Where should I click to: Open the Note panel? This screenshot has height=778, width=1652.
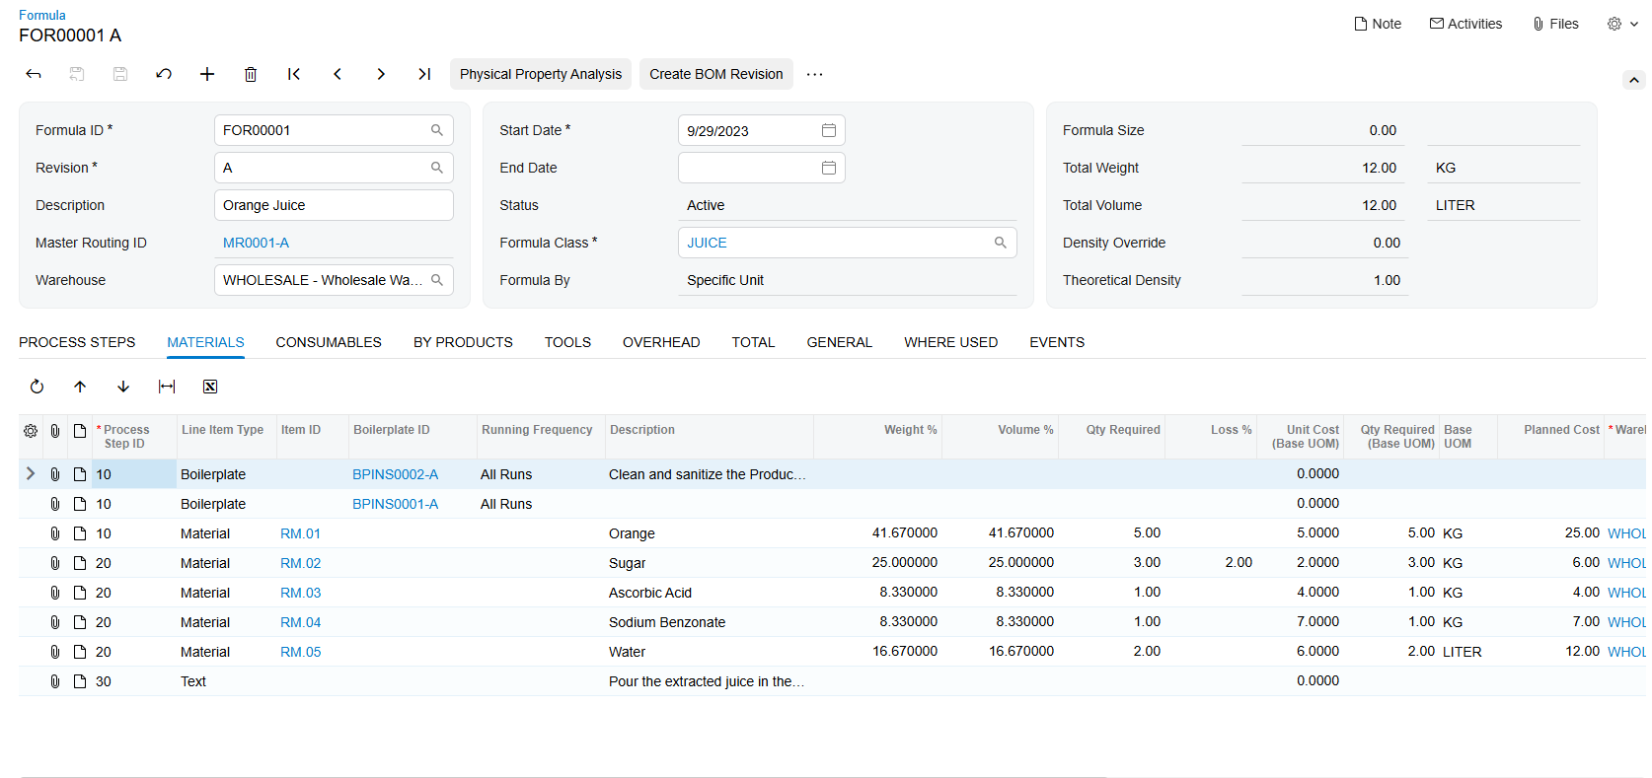(1378, 24)
